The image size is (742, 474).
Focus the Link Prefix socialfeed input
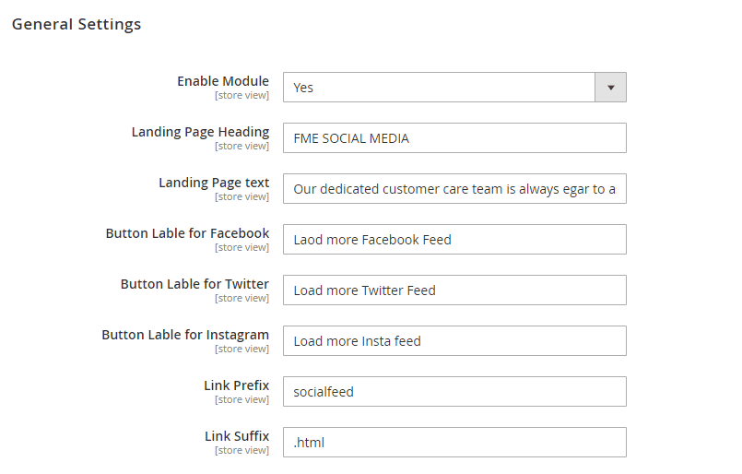[454, 392]
